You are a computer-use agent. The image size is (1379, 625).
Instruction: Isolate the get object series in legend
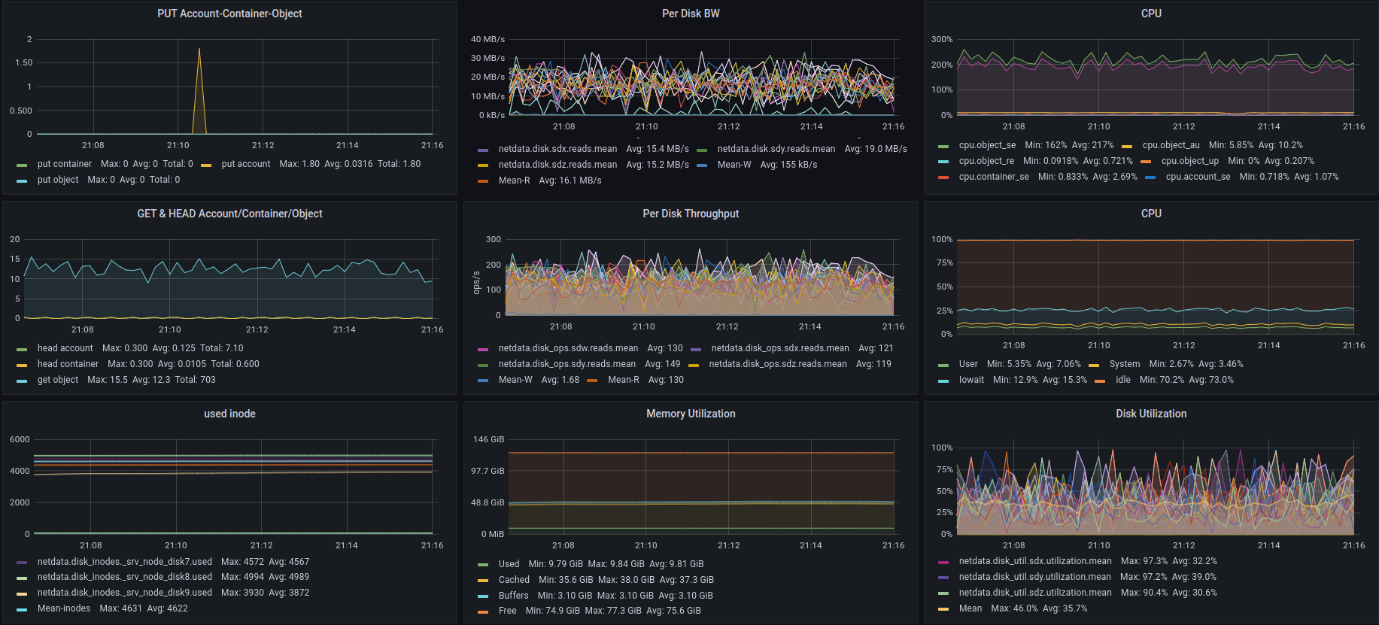(58, 380)
